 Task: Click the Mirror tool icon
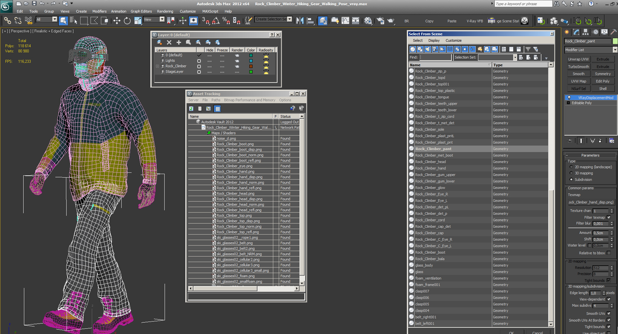300,20
